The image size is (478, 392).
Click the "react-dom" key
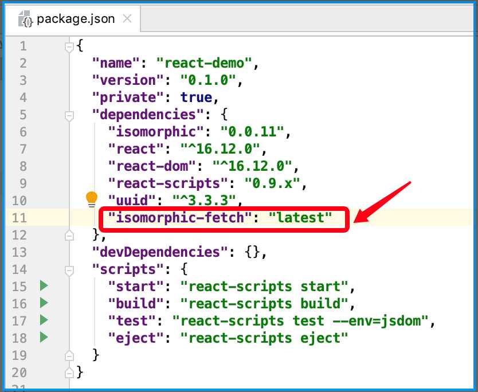pyautogui.click(x=152, y=166)
